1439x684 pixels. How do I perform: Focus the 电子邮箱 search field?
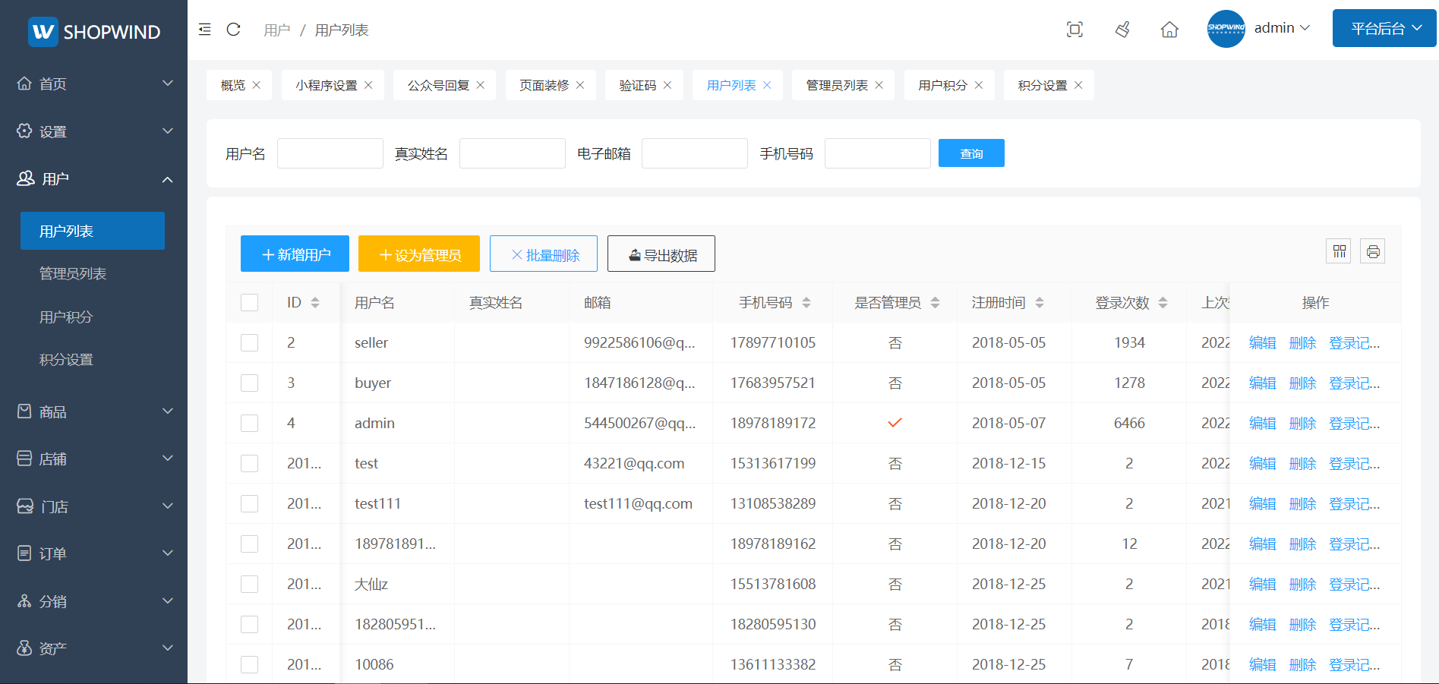coord(695,153)
